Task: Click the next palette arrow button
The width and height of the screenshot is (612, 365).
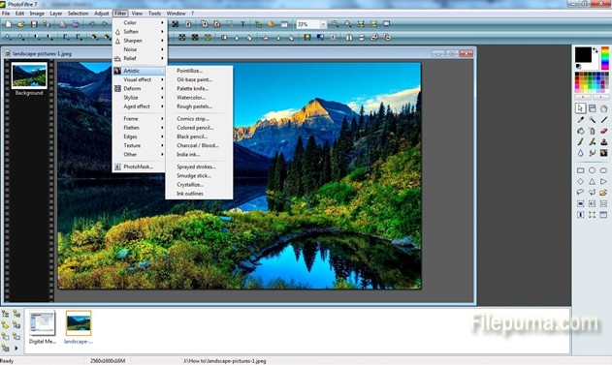Action: point(601,97)
